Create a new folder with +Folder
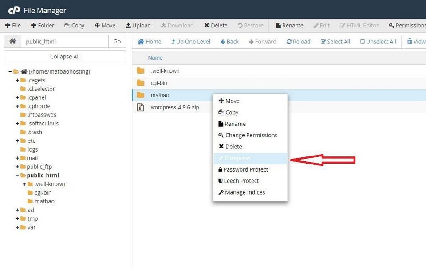The image size is (426, 269). (x=43, y=26)
